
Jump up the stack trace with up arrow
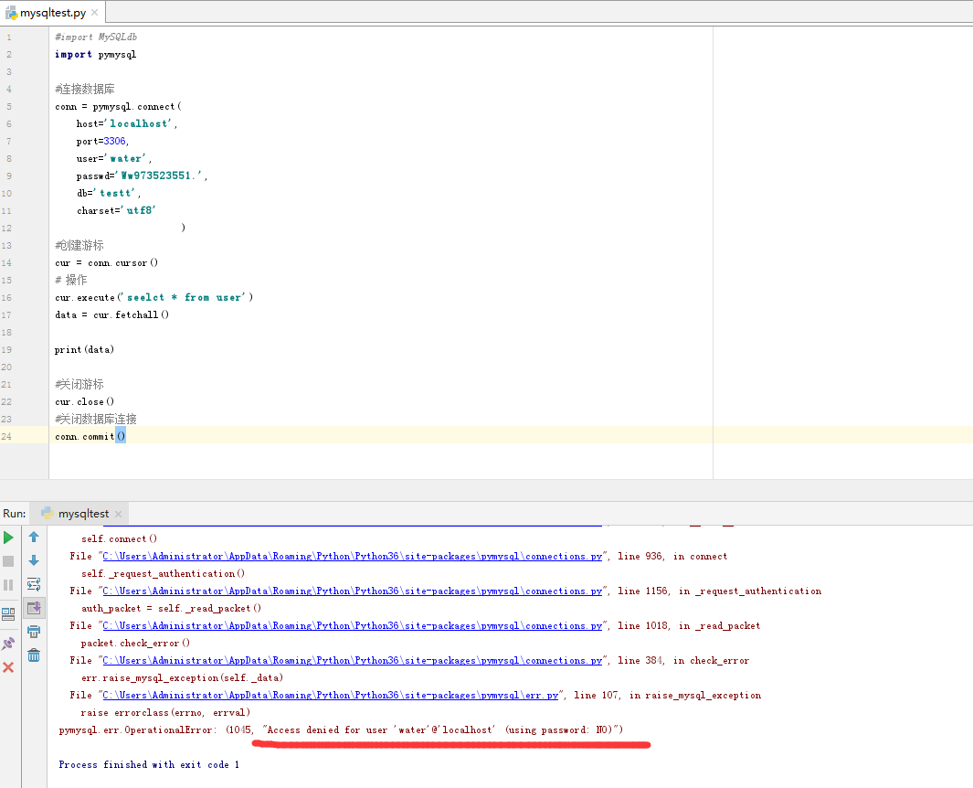[x=34, y=538]
